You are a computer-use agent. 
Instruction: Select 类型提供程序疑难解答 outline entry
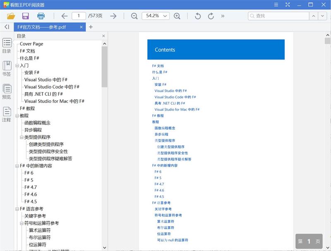pos(50,159)
